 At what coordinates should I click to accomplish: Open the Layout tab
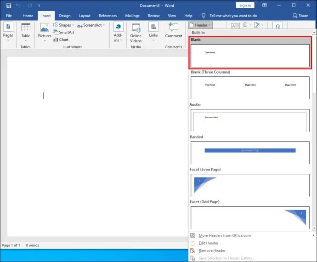[85, 16]
